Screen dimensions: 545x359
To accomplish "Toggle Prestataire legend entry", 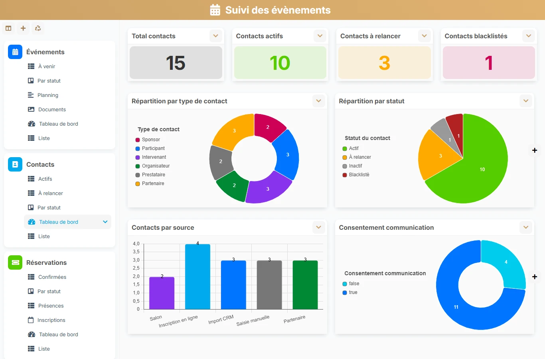I will click(x=150, y=175).
